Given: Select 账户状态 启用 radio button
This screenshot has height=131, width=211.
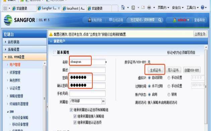Looking at the screenshot, I should (x=149, y=95).
